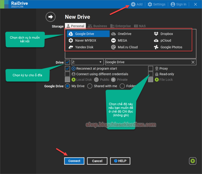Screen dimensions: 202x174
Task: Enable the Proxy checkbox
Action: click(150, 69)
